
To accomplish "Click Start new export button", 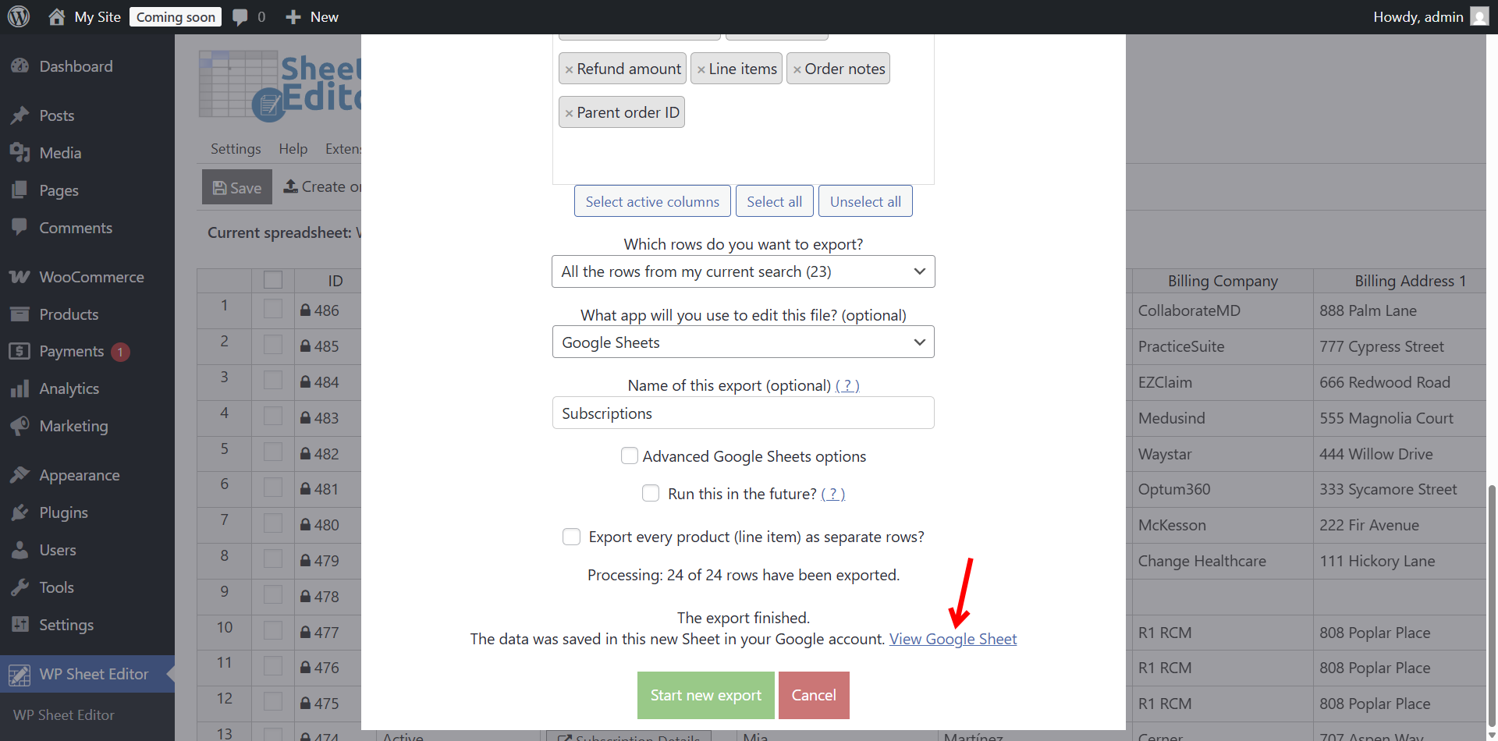I will coord(706,695).
